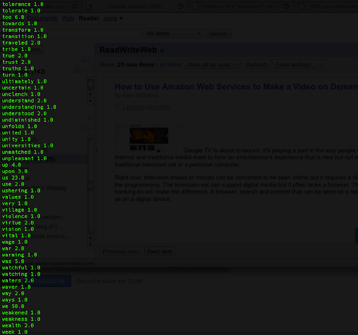Open the dropdown arrow in top sidebar section
The image size is (358, 335).
[x=89, y=61]
